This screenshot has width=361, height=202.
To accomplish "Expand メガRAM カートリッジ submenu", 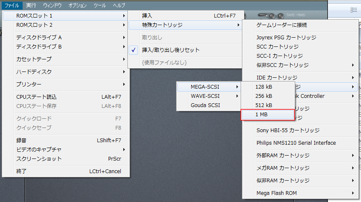I will point(300,168).
